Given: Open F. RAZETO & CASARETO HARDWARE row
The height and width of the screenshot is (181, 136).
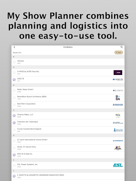Looking at the screenshot, I should (x=68, y=176).
